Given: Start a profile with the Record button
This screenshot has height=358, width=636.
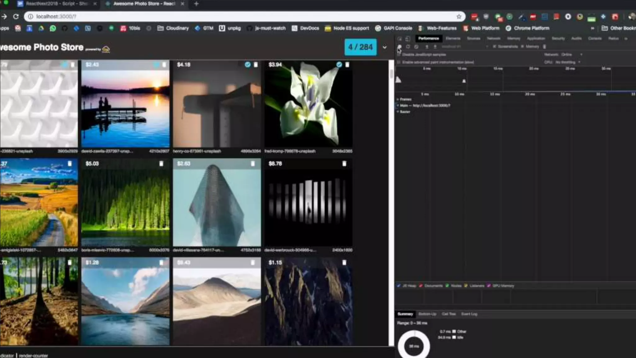Looking at the screenshot, I should [x=399, y=47].
